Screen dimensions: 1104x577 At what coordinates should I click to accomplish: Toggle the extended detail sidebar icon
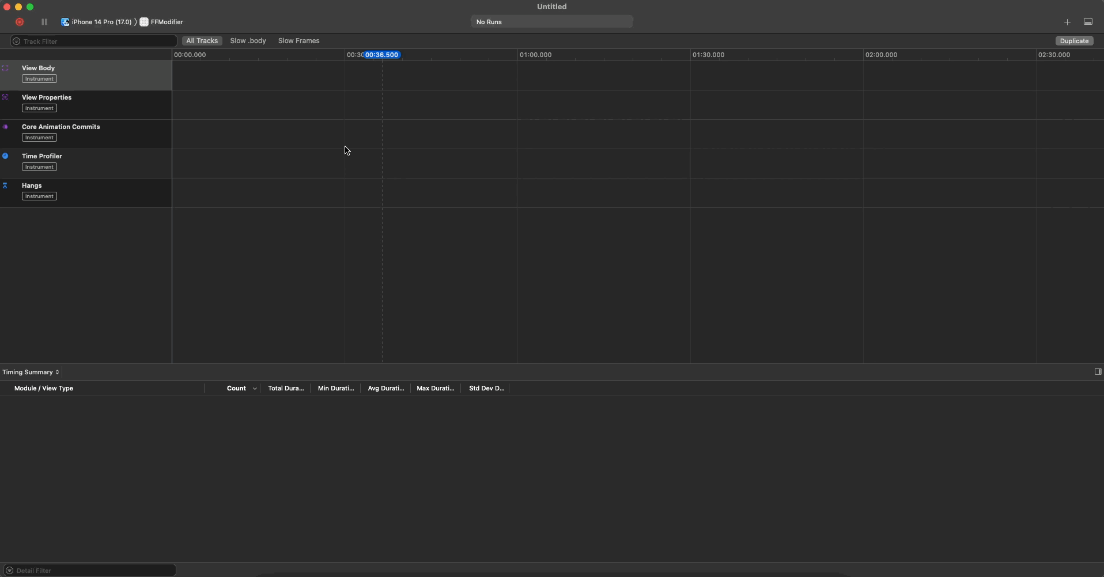point(1098,372)
